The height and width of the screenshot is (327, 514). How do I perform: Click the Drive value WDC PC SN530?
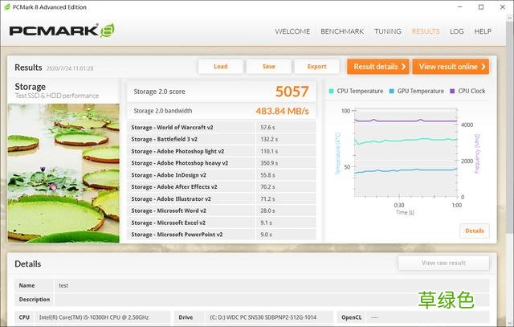(263, 317)
